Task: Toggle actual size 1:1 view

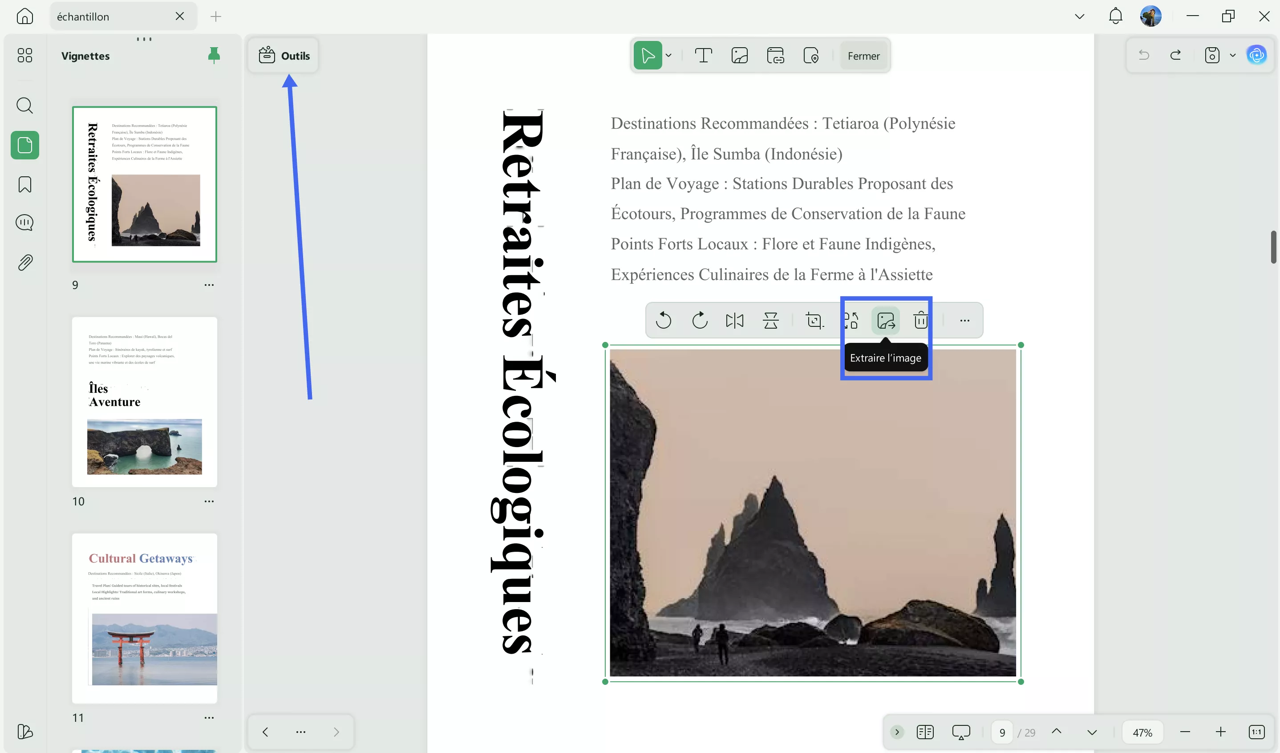Action: click(x=1256, y=732)
